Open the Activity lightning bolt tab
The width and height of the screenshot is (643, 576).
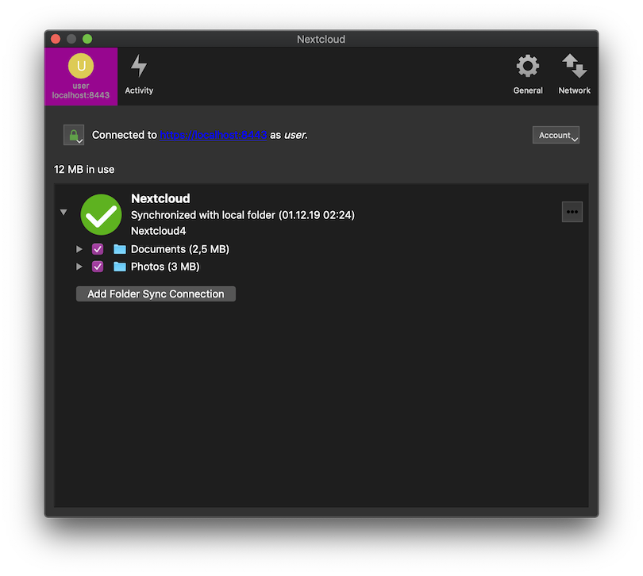tap(139, 75)
